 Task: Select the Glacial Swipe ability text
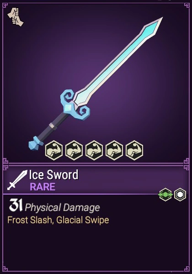(x=83, y=220)
